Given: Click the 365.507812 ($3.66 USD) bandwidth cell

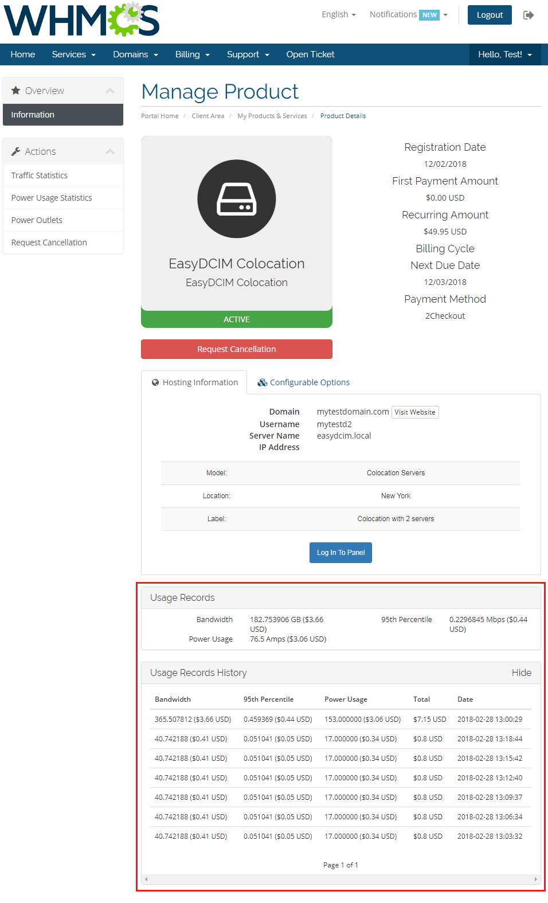Looking at the screenshot, I should 193,719.
